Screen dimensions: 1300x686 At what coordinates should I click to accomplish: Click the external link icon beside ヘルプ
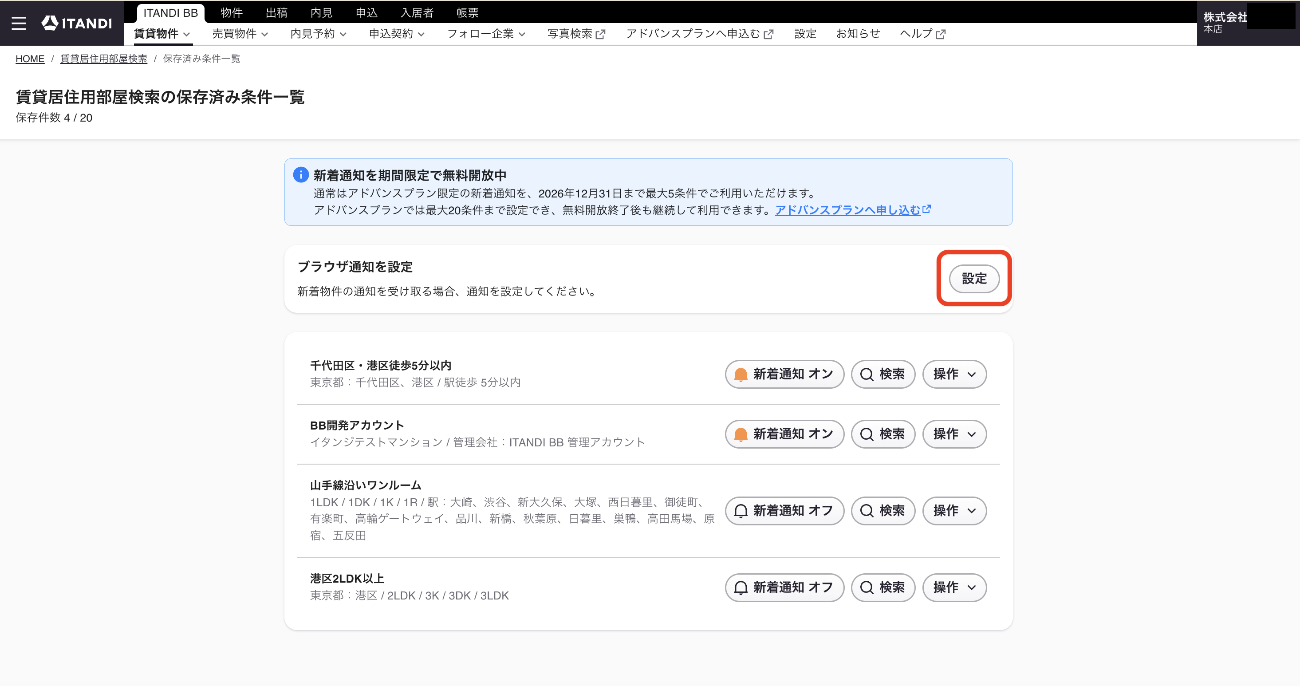[941, 34]
